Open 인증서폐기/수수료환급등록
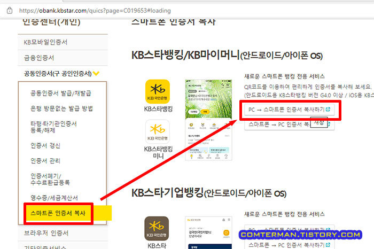 click(50, 179)
